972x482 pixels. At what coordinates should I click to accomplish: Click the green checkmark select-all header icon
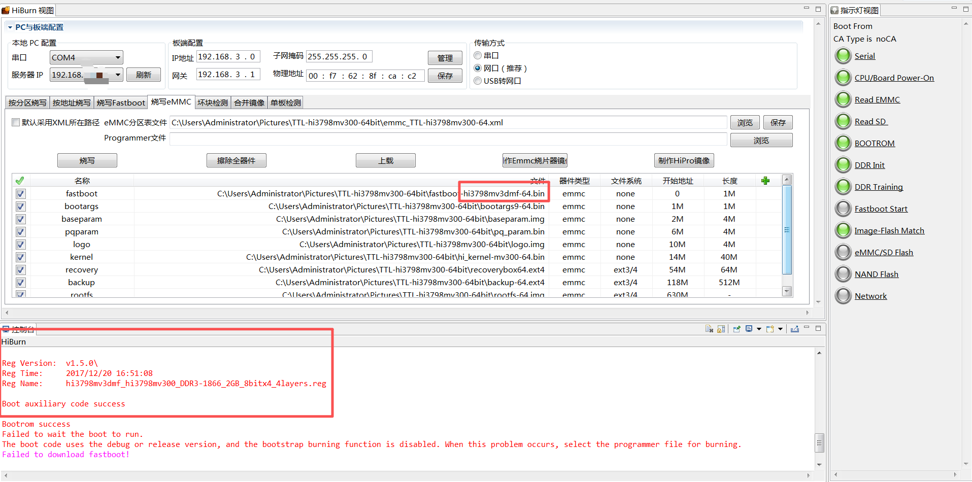tap(20, 181)
